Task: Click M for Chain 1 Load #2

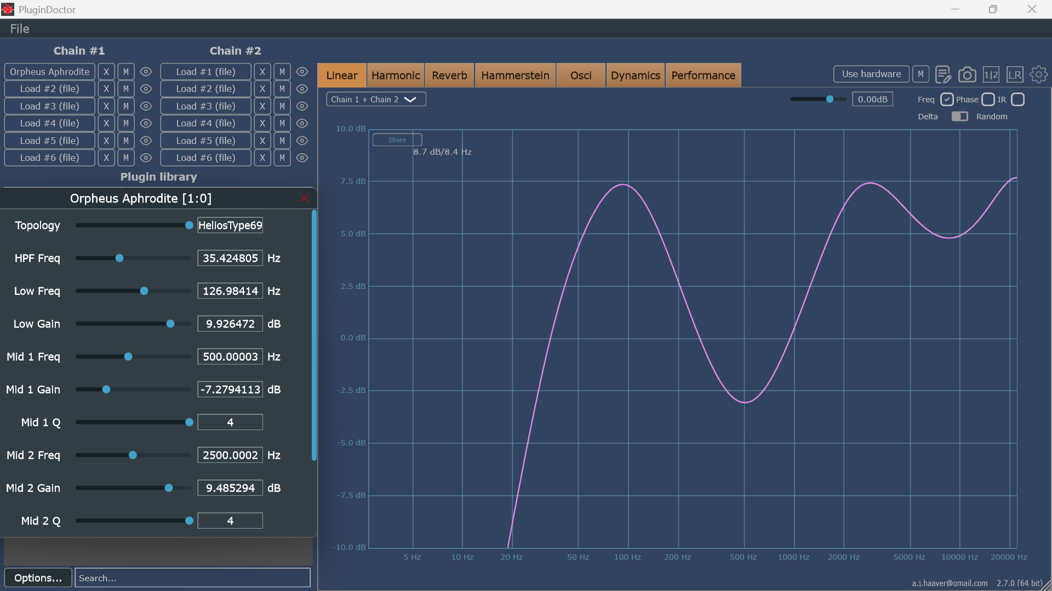Action: [126, 89]
